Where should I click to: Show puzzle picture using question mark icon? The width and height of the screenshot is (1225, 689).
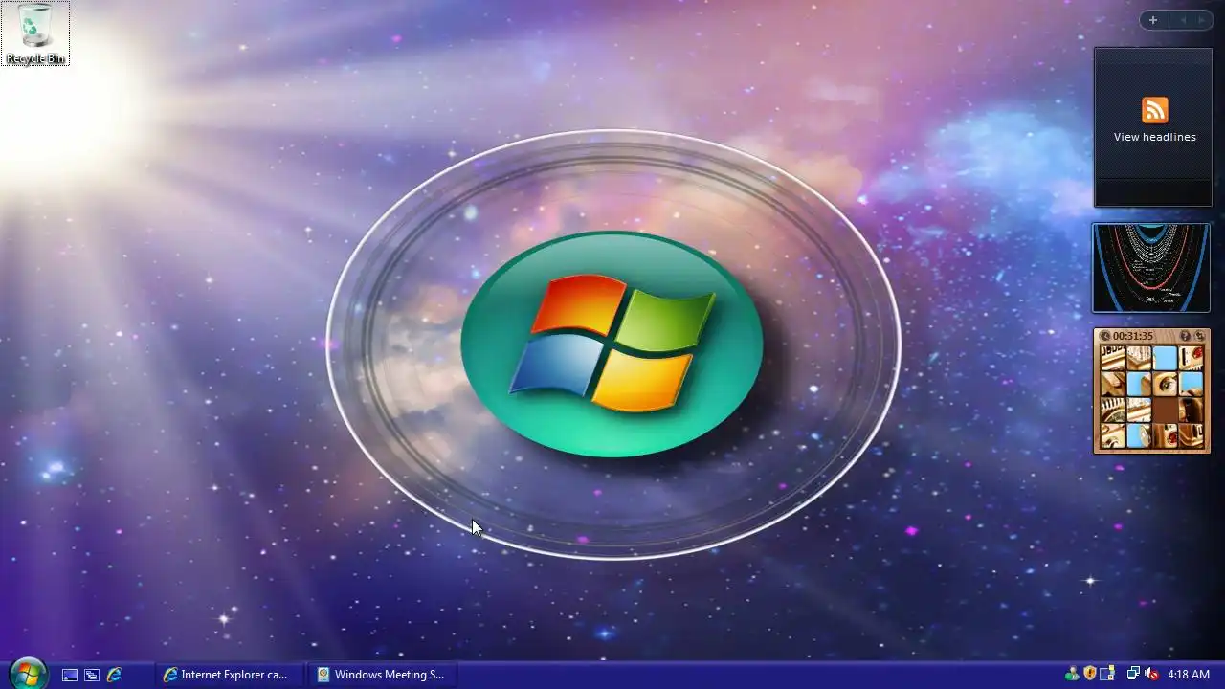(x=1185, y=336)
